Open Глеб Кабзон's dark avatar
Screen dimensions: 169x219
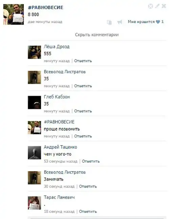(x=34, y=102)
